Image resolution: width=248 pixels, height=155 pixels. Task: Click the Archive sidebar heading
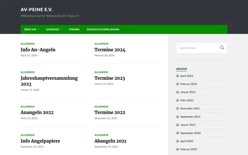pos(181,69)
